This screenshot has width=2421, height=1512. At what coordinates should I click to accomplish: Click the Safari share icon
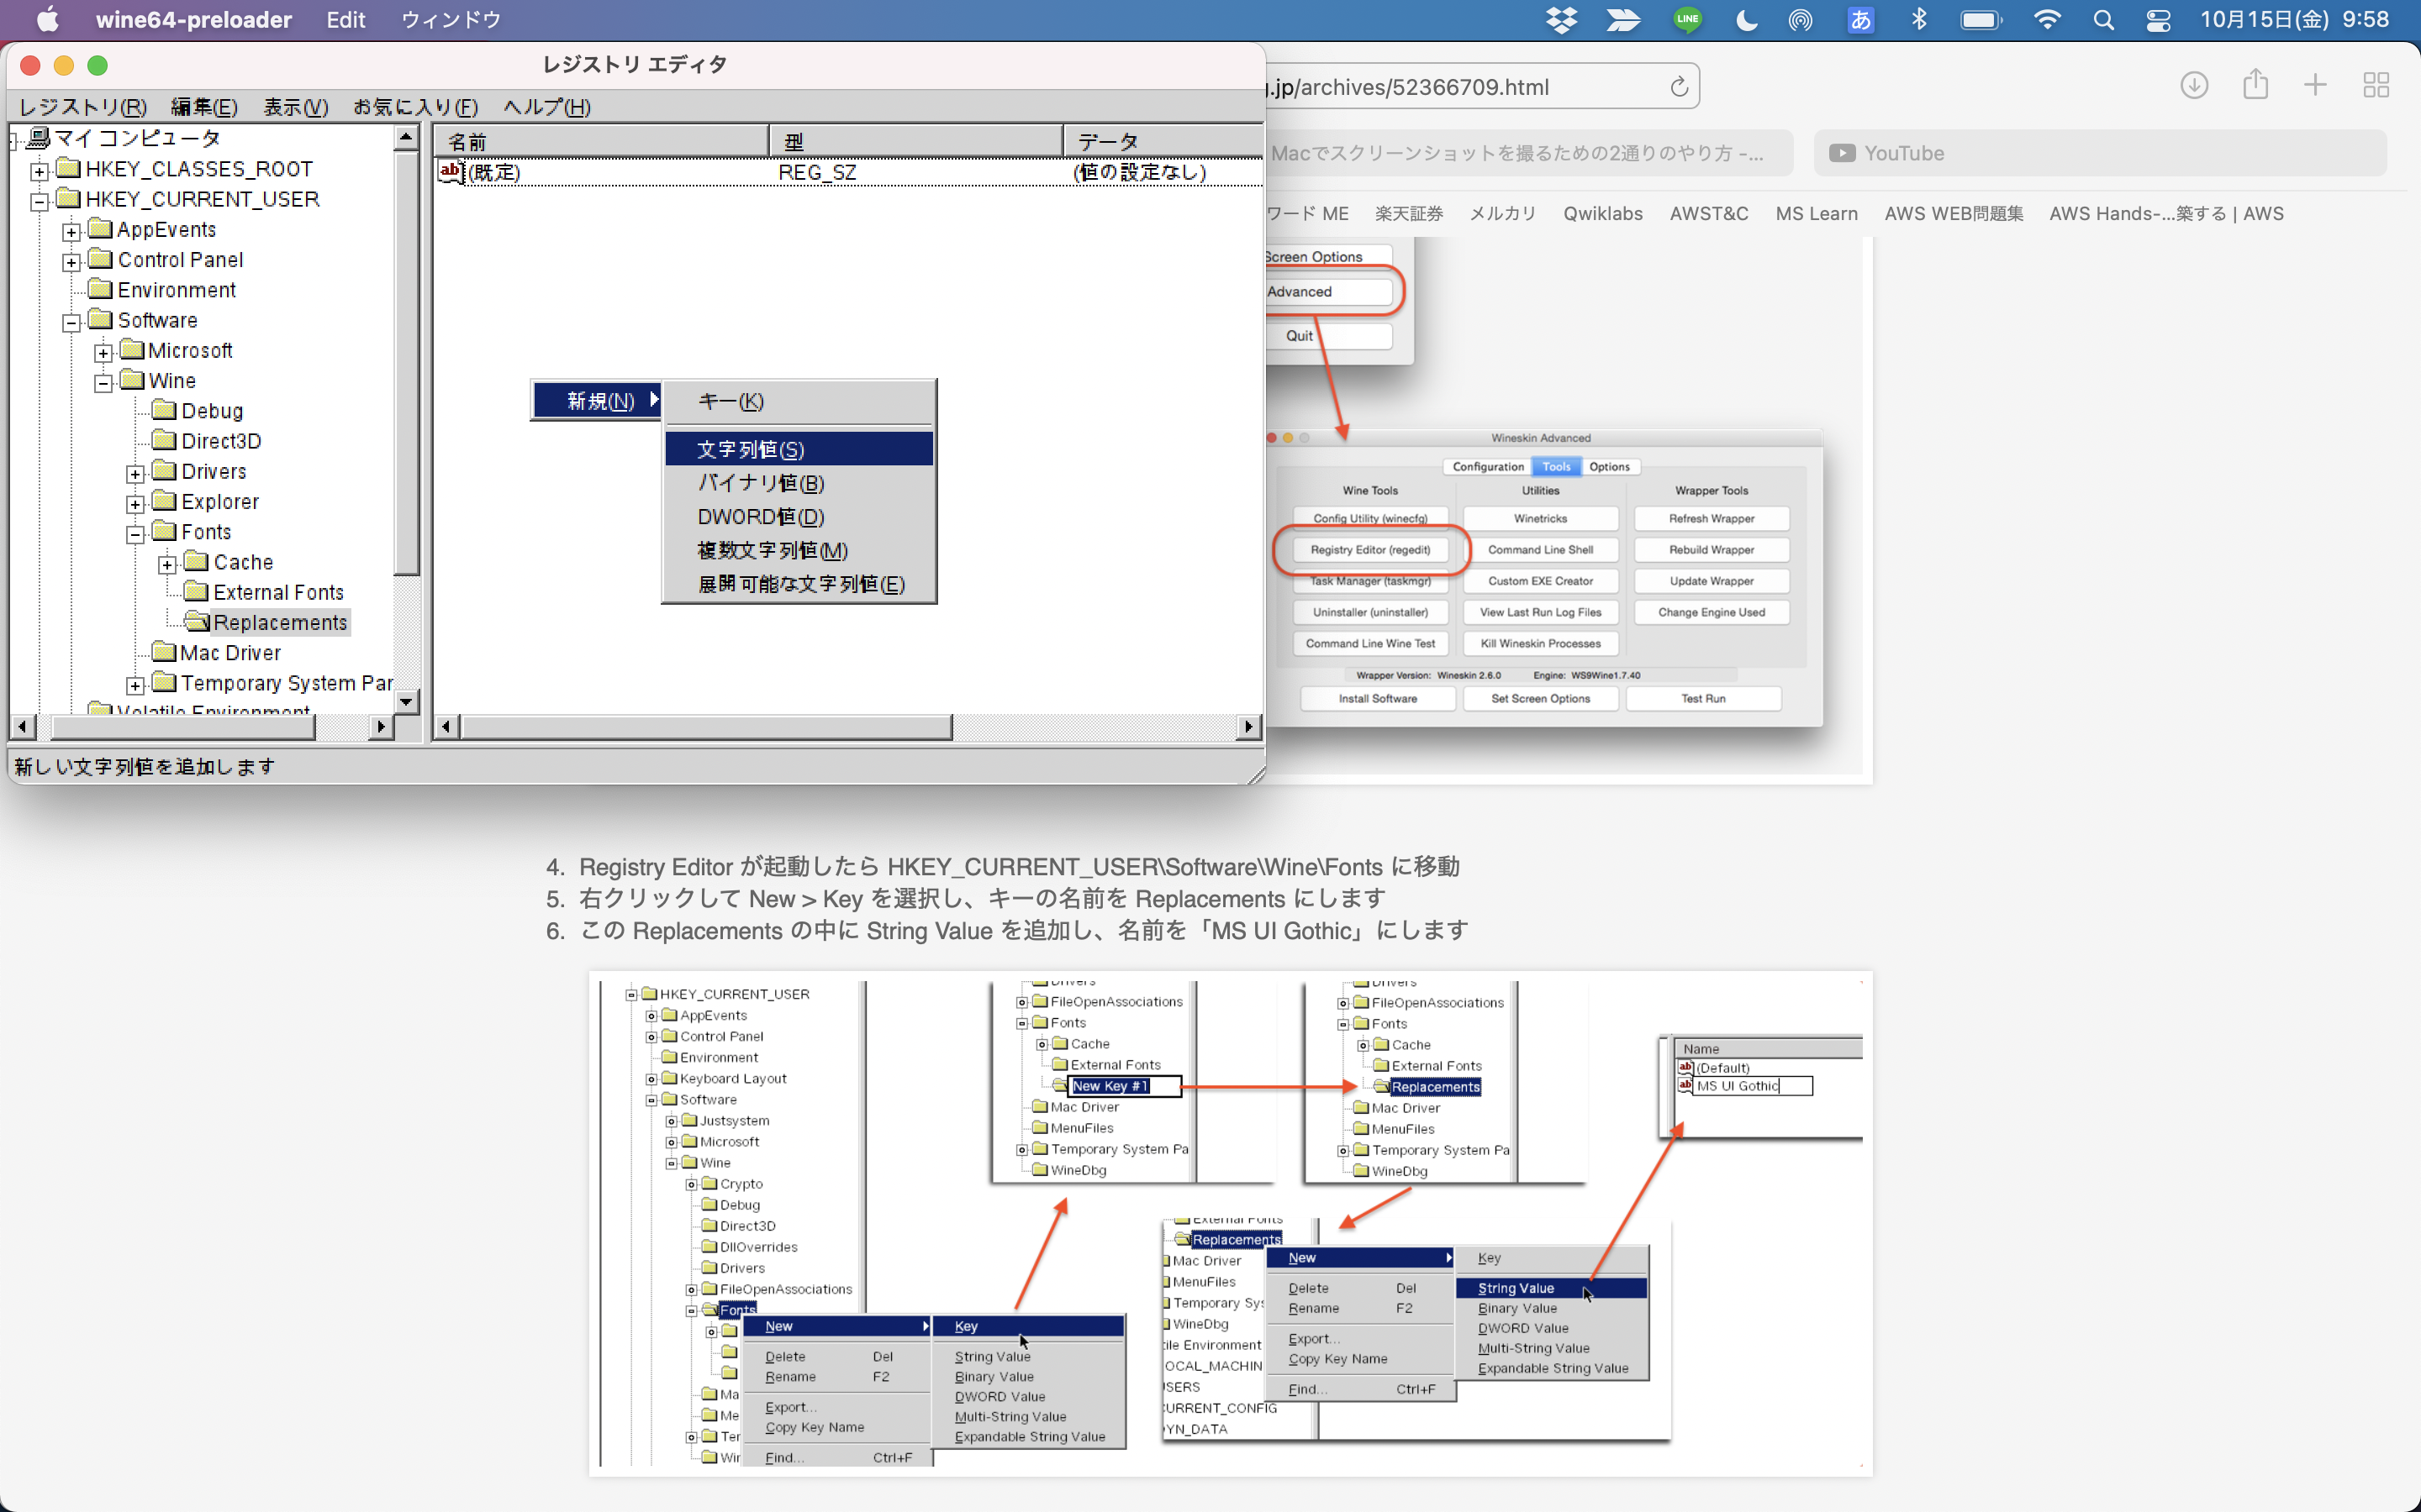[x=2255, y=85]
